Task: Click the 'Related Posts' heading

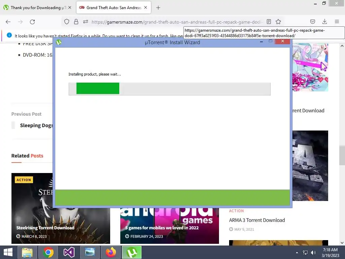Action: click(x=27, y=156)
